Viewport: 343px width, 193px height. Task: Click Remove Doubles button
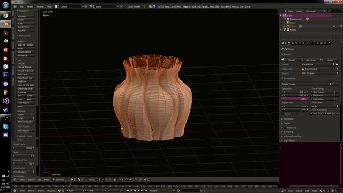26,122
